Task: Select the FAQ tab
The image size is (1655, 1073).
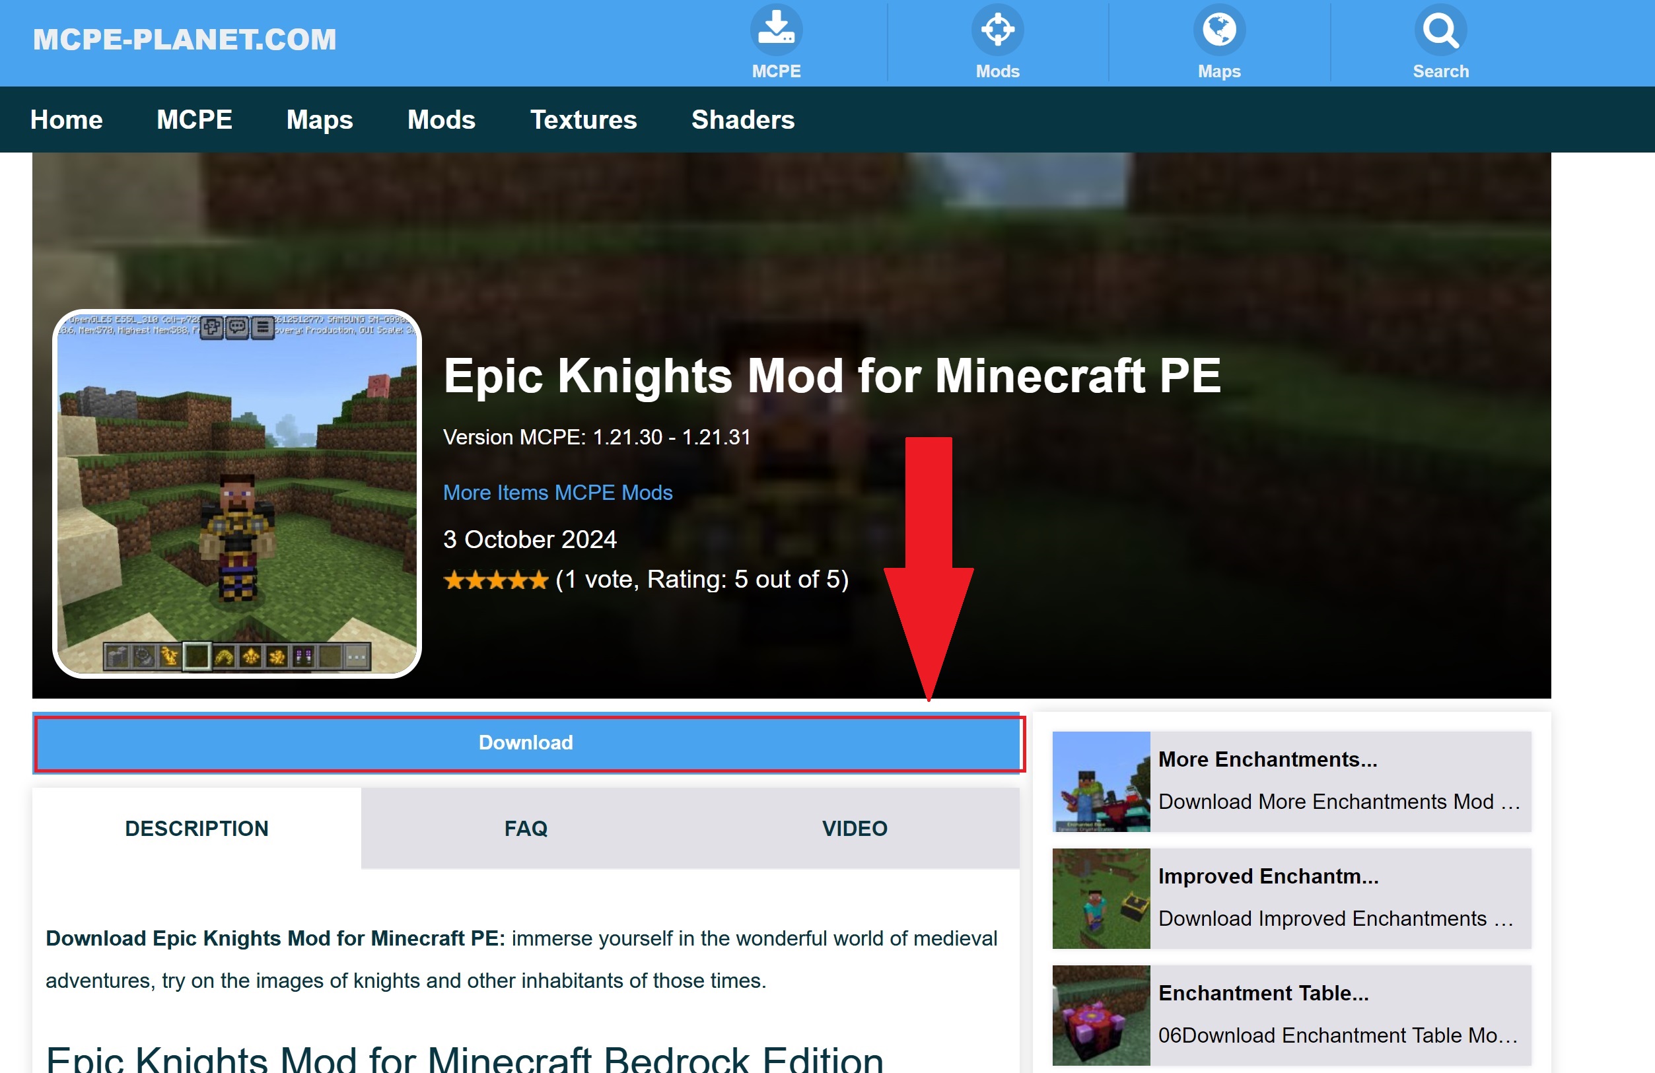Action: pyautogui.click(x=526, y=828)
